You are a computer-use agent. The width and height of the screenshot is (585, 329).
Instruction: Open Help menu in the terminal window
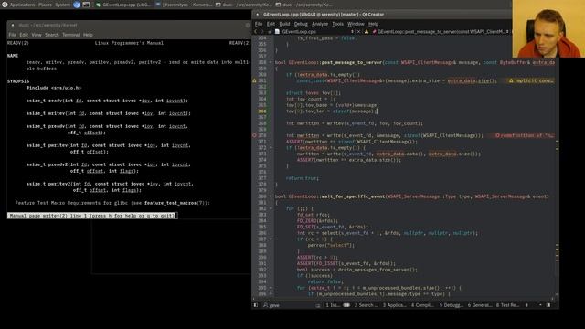(x=88, y=35)
